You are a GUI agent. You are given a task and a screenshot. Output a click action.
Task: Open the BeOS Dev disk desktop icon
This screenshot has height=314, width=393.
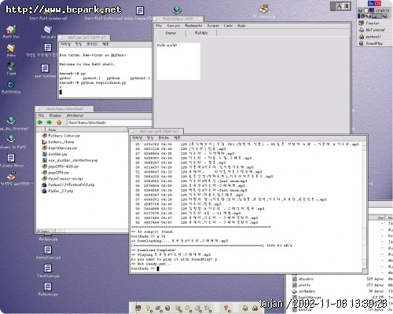click(x=11, y=32)
